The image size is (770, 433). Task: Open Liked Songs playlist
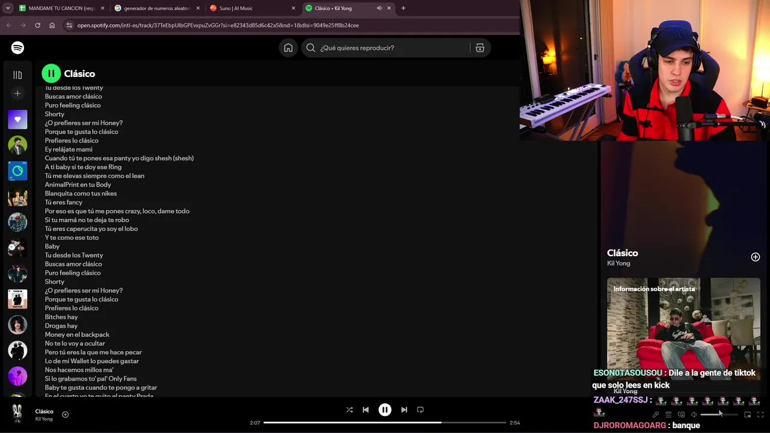click(17, 119)
